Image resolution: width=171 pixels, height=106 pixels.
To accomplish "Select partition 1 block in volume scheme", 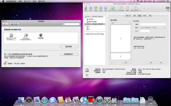I will tap(121, 38).
